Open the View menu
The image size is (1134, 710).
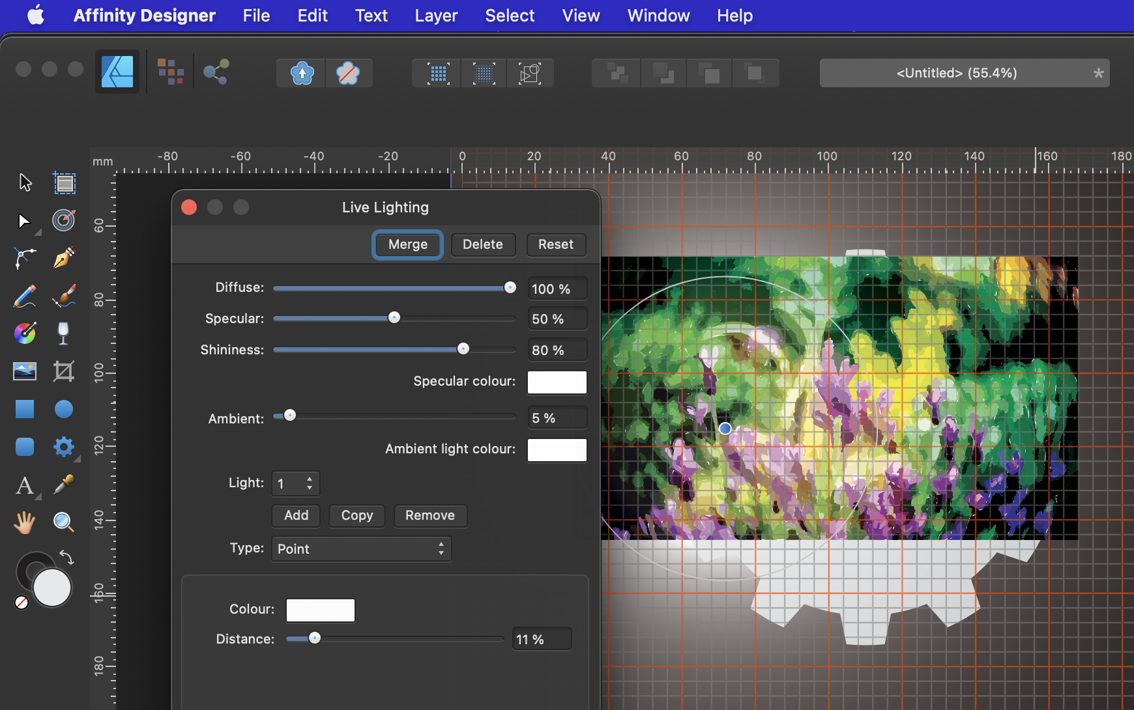coord(581,16)
